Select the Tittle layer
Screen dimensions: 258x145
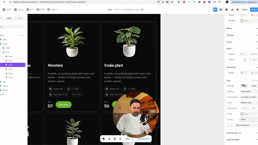[x=7, y=48]
